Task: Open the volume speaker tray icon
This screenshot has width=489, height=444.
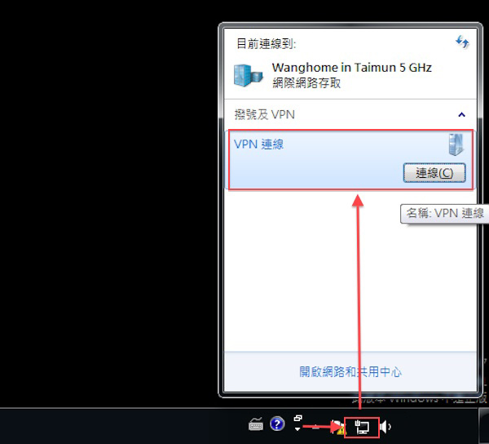Action: [x=385, y=427]
